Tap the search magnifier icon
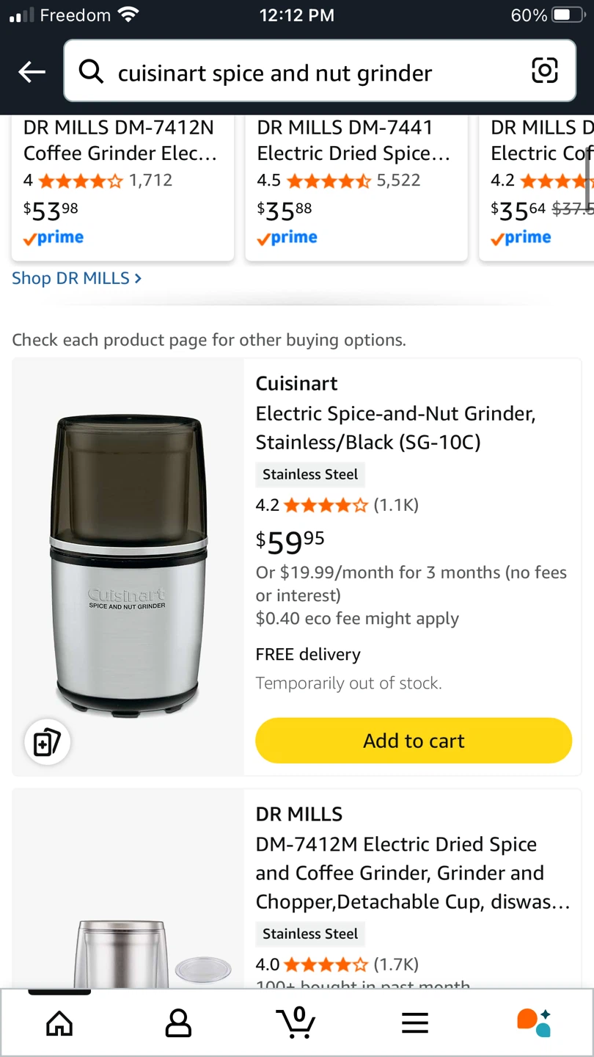Screen dimensions: 594x1057 (91, 72)
